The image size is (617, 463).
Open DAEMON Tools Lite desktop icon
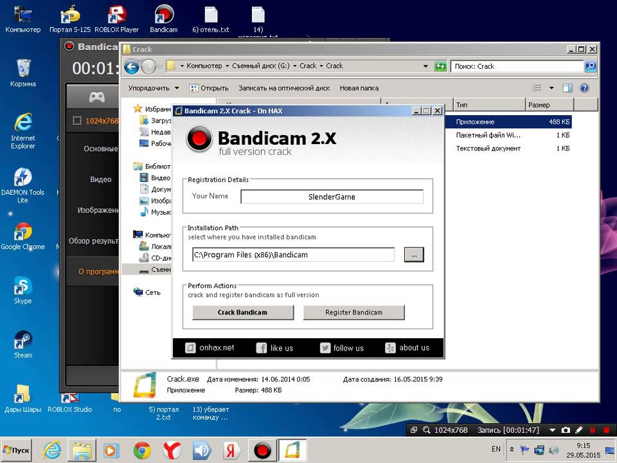23,185
